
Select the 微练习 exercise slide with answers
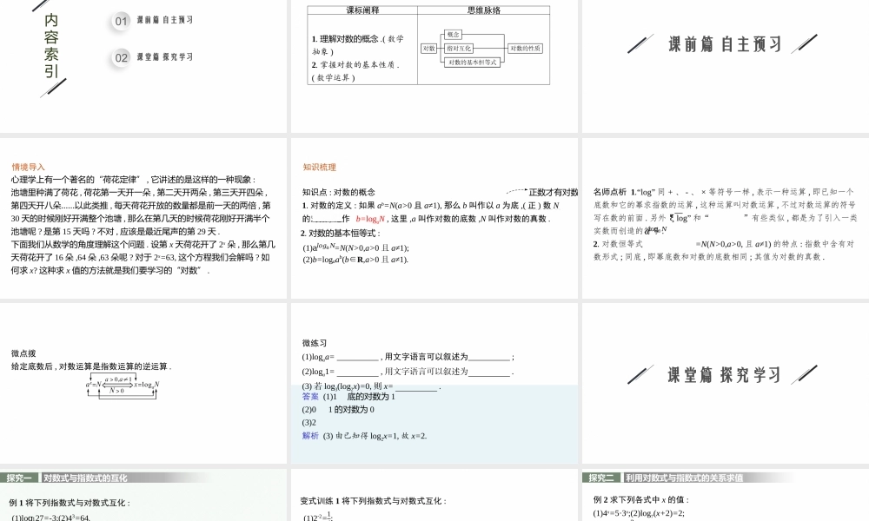coord(434,383)
